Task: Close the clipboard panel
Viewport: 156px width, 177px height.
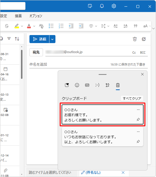Action: click(x=142, y=74)
